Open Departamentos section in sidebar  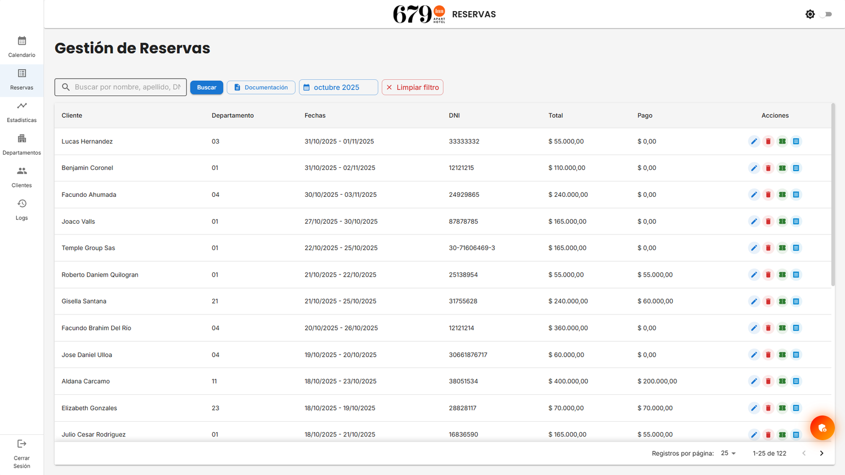(x=22, y=145)
